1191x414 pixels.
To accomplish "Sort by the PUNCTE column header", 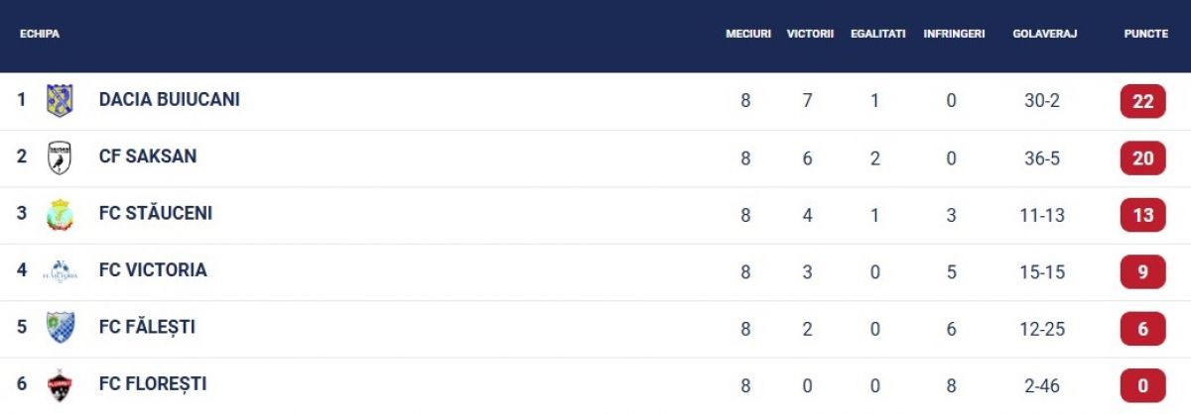I will coord(1145,34).
